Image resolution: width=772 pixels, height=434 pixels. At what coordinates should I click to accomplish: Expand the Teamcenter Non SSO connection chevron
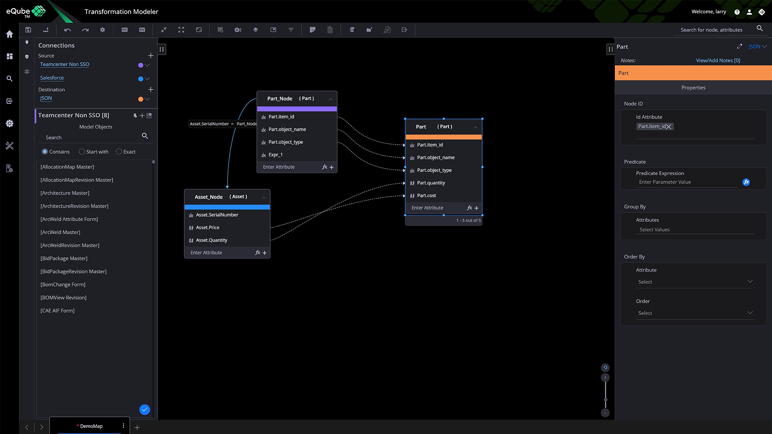point(147,65)
